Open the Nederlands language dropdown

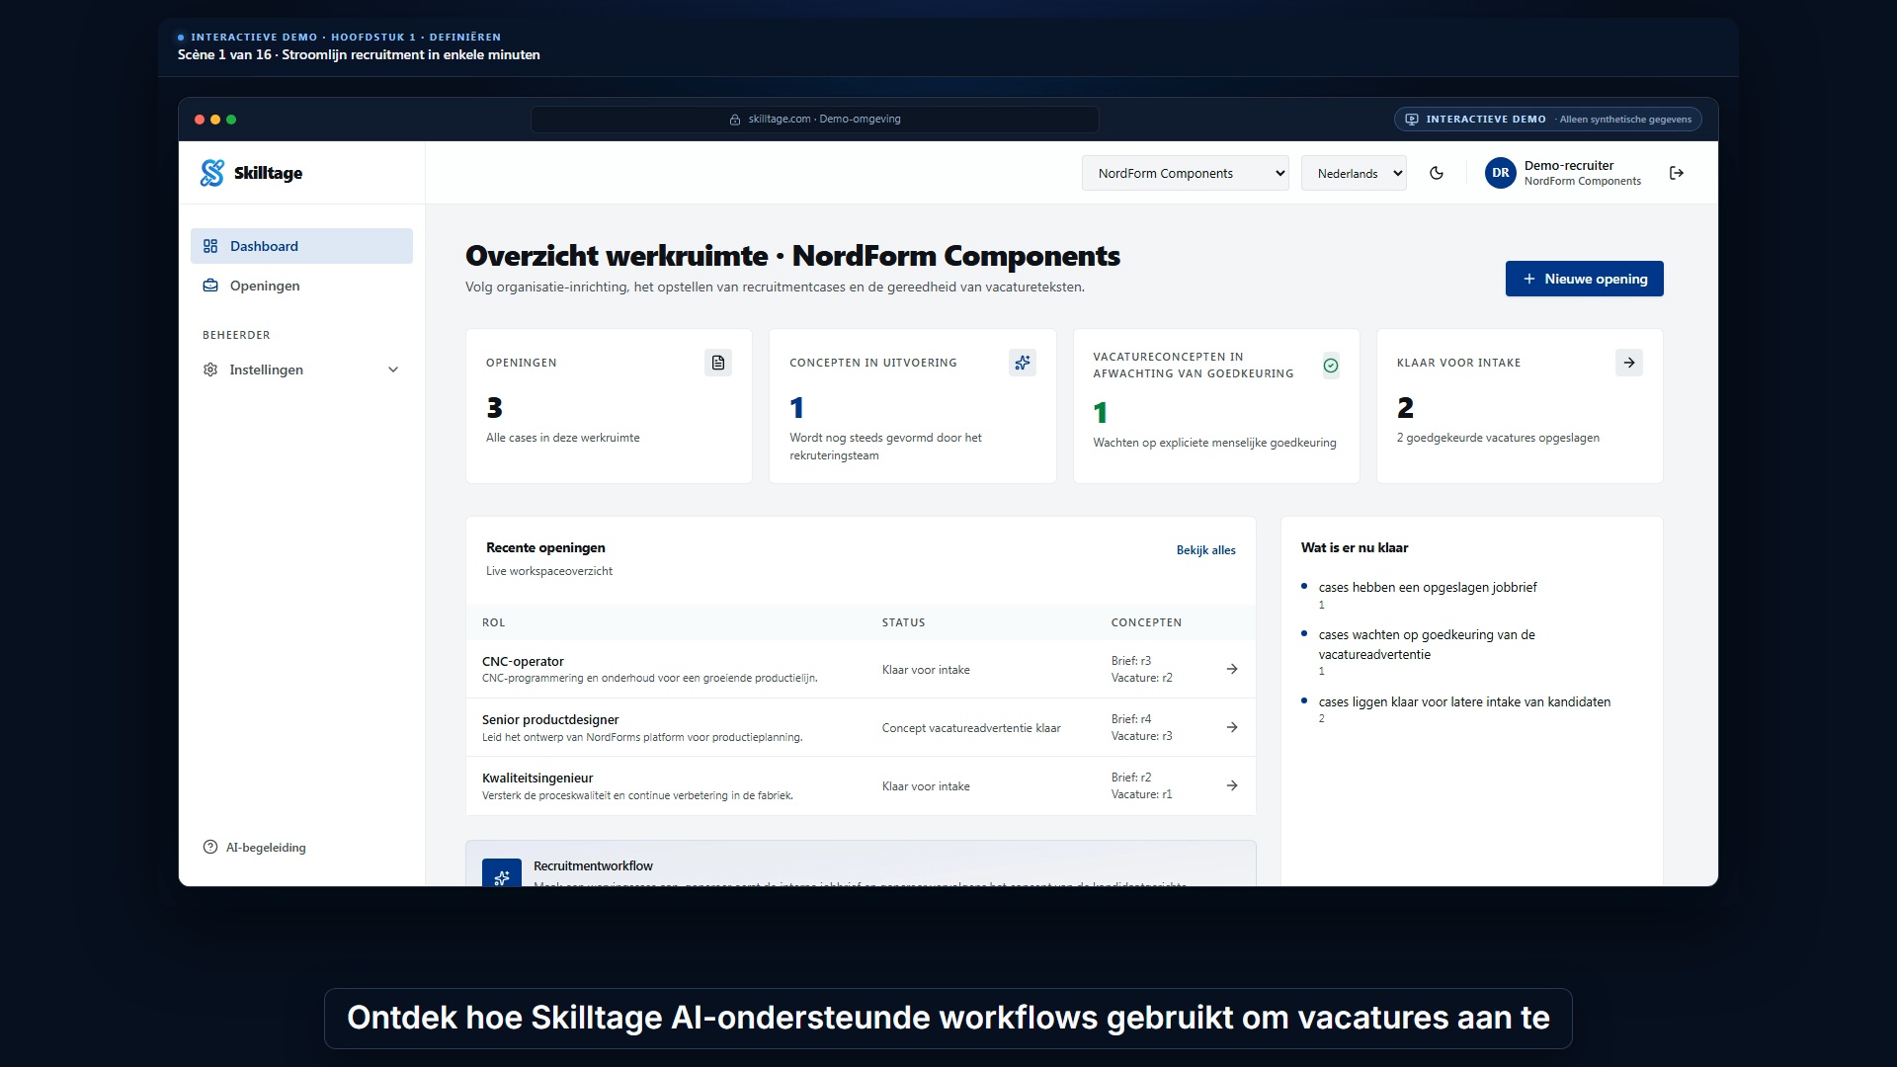[1354, 173]
